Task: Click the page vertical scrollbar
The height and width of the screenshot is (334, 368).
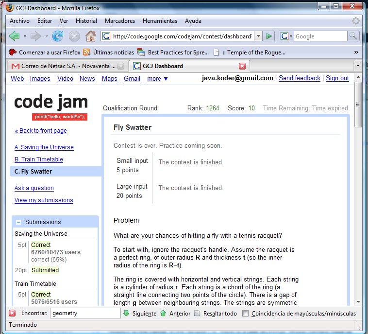Action: (x=358, y=194)
